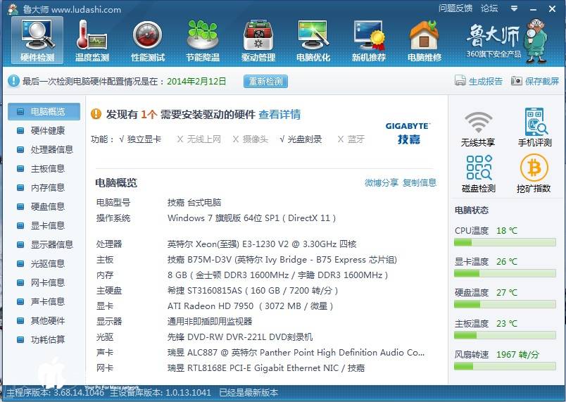Click the 显卡温度 progress bar

tap(505, 274)
